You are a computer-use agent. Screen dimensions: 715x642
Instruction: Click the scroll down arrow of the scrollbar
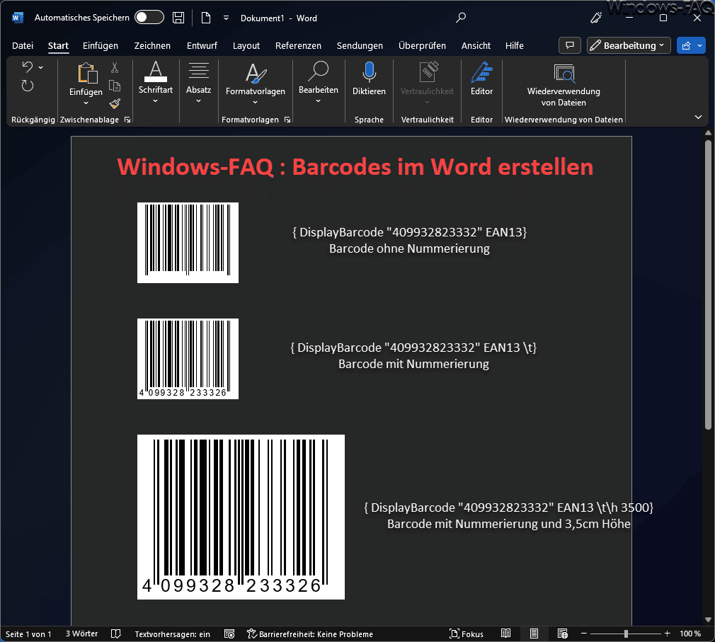708,619
